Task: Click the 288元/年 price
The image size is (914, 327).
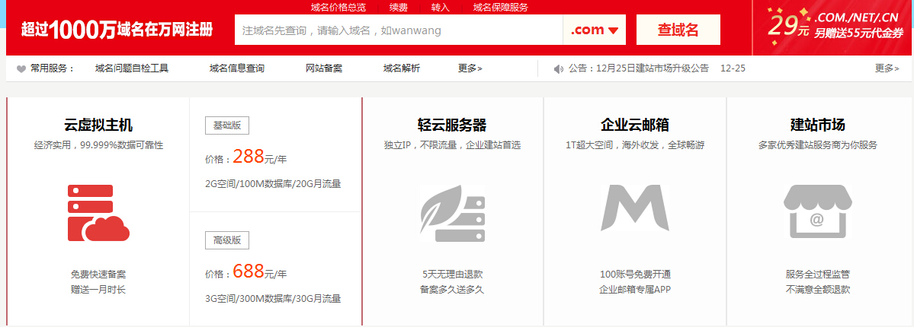Action: coord(259,157)
